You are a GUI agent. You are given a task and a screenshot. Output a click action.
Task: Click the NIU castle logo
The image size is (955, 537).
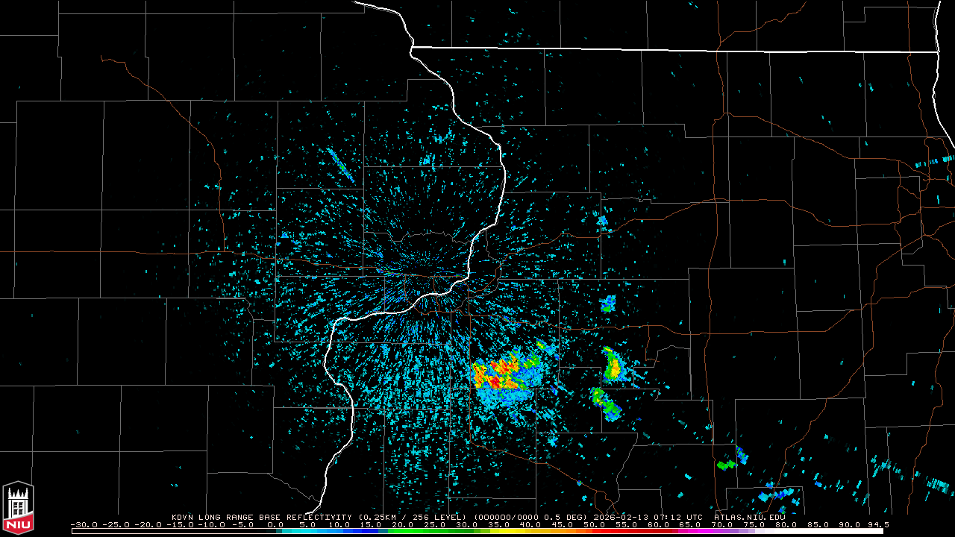[18, 508]
